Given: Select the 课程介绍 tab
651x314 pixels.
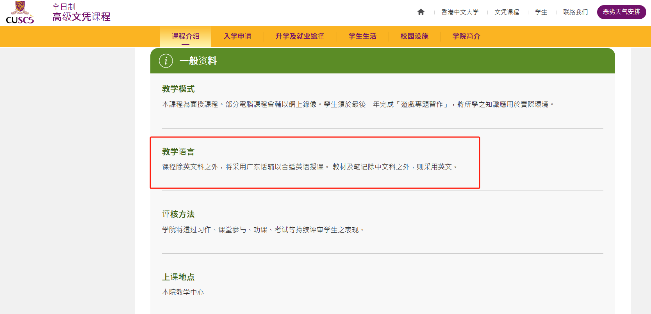Looking at the screenshot, I should point(185,36).
